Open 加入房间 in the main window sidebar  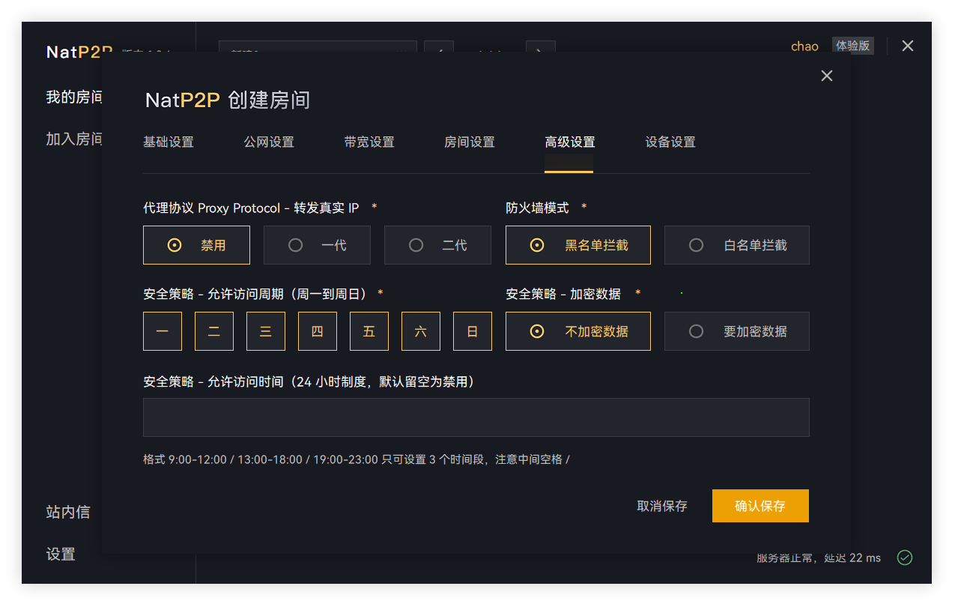[74, 139]
